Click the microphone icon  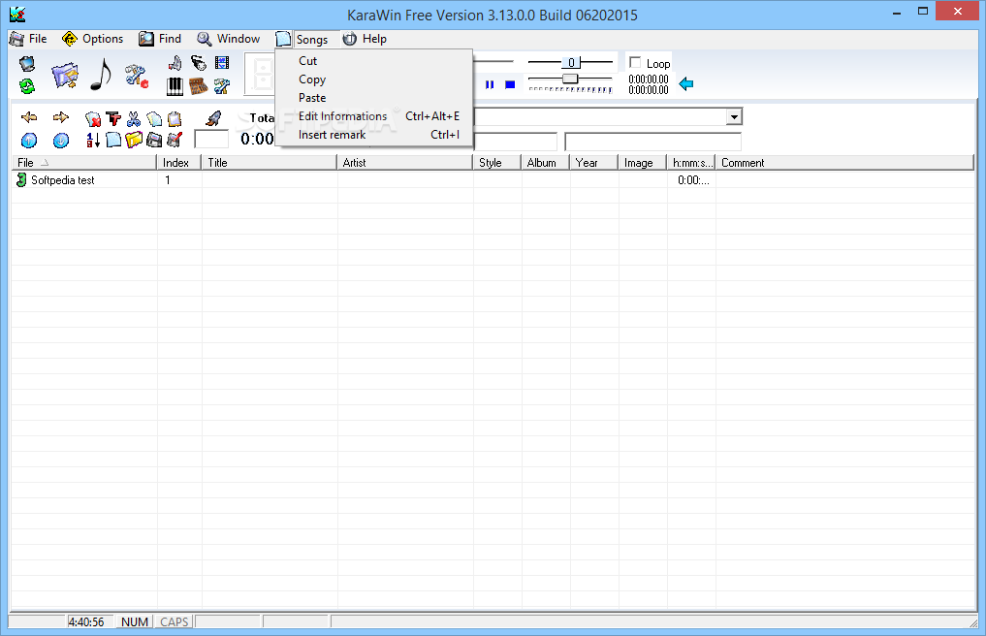point(198,63)
